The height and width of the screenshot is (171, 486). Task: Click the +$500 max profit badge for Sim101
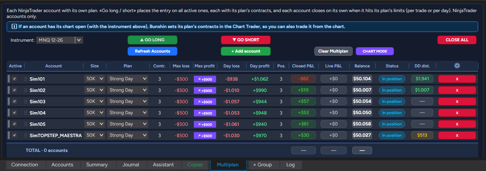click(205, 79)
